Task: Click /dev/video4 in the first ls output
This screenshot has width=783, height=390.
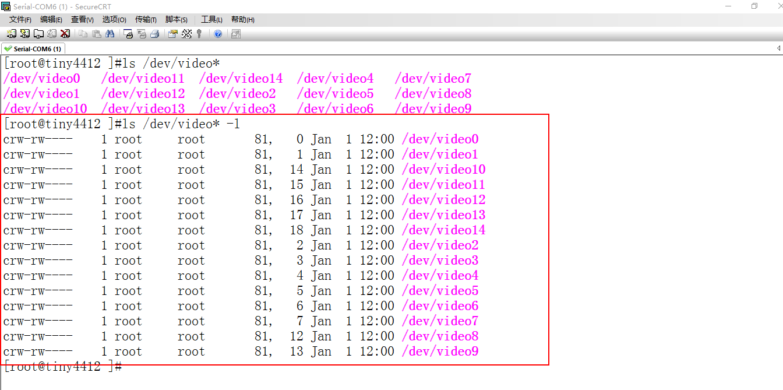Action: [335, 79]
